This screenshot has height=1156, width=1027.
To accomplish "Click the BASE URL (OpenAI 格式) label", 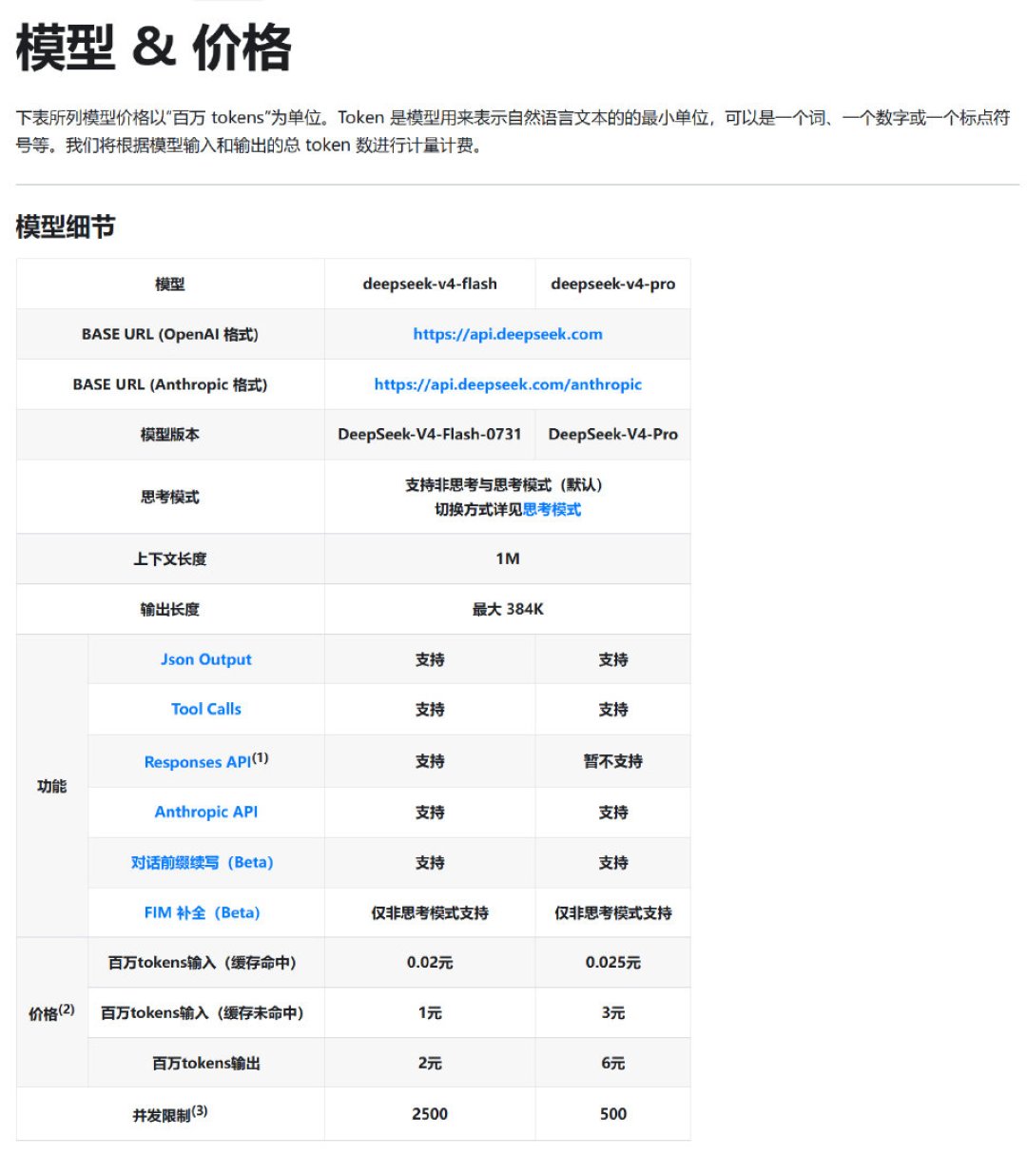I will tap(170, 334).
